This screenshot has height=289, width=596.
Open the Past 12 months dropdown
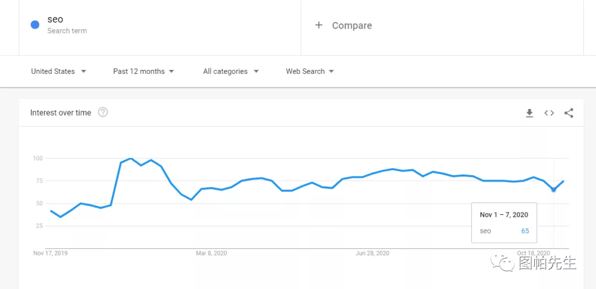pos(143,71)
